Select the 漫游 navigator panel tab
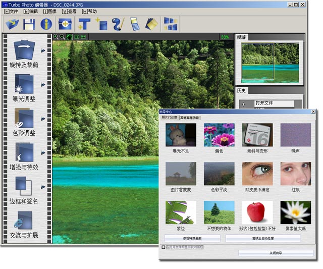The height and width of the screenshot is (269, 323). click(x=241, y=37)
